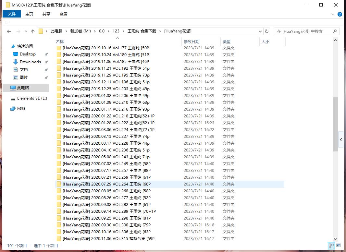The width and height of the screenshot is (346, 252).
Task: Select folder 2020.11.06 VOL.315 模特合集
Action: tap(108, 239)
